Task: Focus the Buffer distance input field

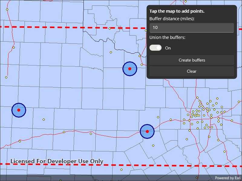Action: click(191, 27)
